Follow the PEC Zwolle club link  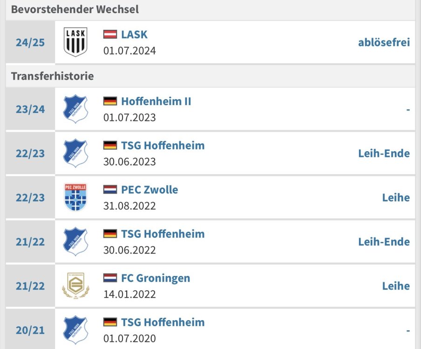click(x=149, y=190)
